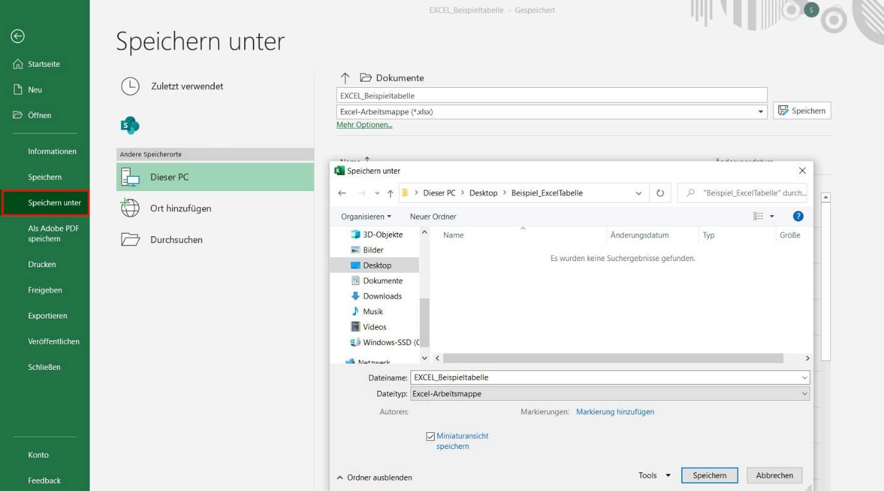Viewport: 884px width, 491px height.
Task: Expand the address bar history dropdown
Action: [639, 193]
